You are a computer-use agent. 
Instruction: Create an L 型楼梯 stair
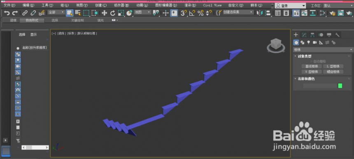click(x=333, y=66)
